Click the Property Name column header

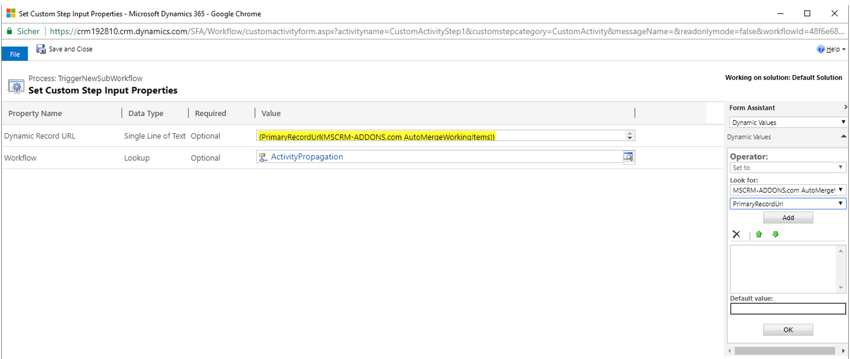pyautogui.click(x=35, y=113)
